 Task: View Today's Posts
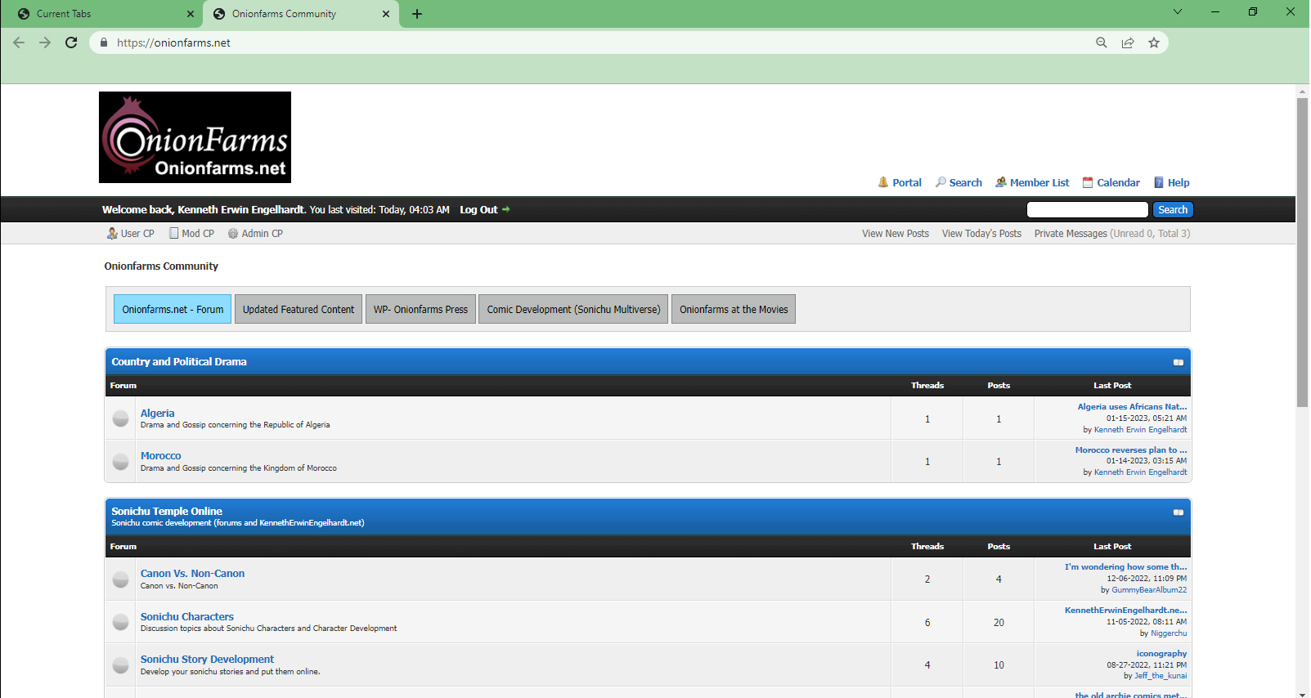pyautogui.click(x=981, y=234)
